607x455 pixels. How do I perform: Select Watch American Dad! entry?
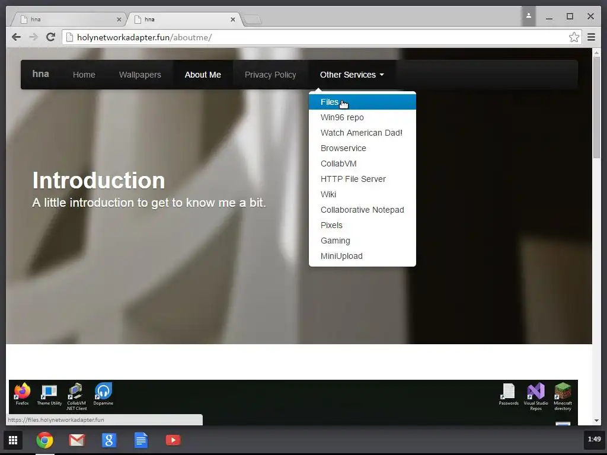[x=362, y=133]
